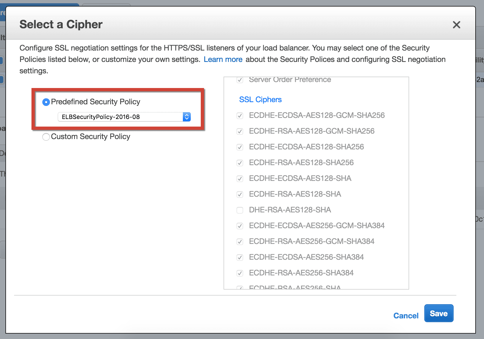Click the dropdown stepper arrows on the policy selector
The width and height of the screenshot is (484, 339).
coord(187,117)
